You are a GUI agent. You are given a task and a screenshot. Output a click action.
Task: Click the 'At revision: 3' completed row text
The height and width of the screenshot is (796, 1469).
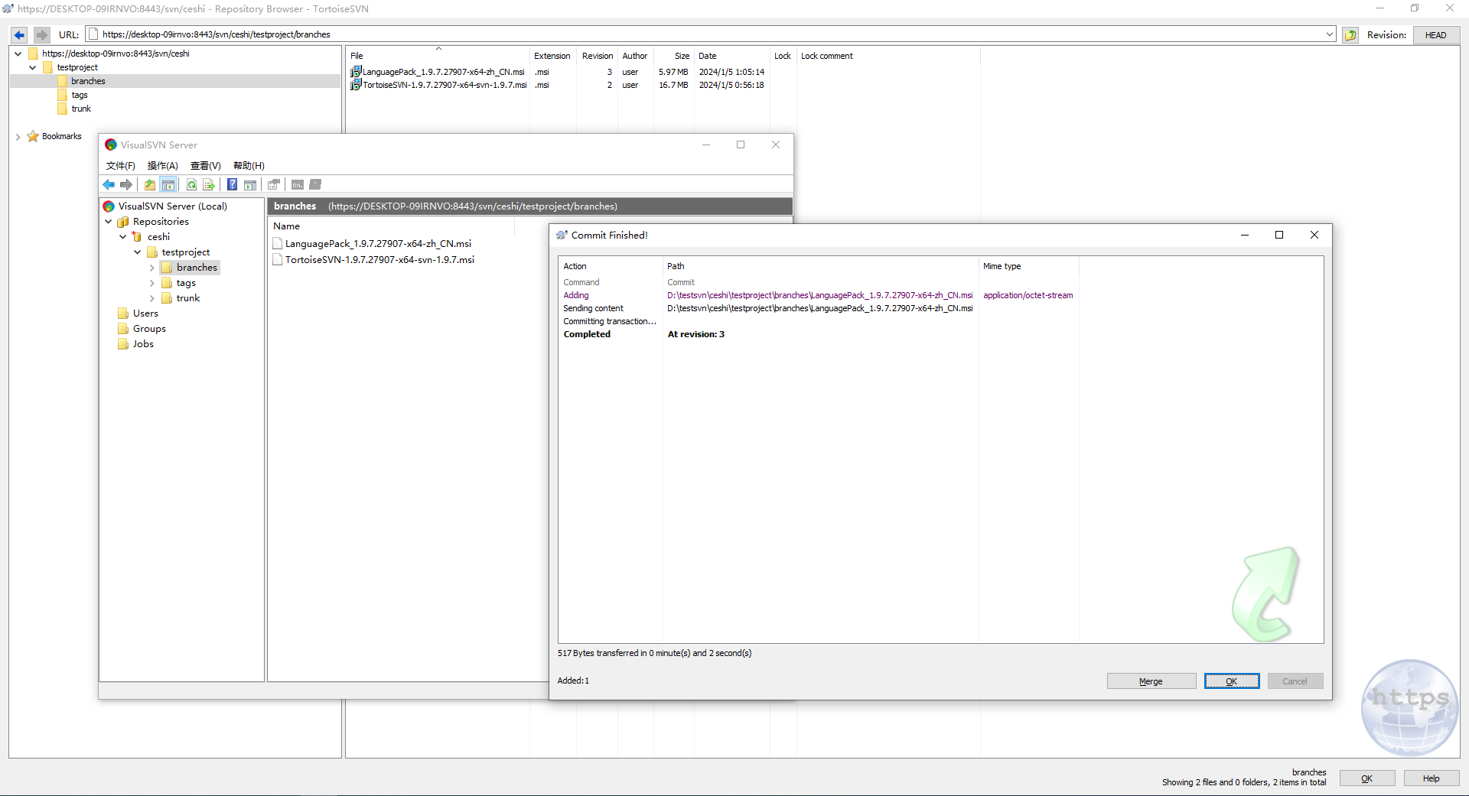pyautogui.click(x=696, y=334)
